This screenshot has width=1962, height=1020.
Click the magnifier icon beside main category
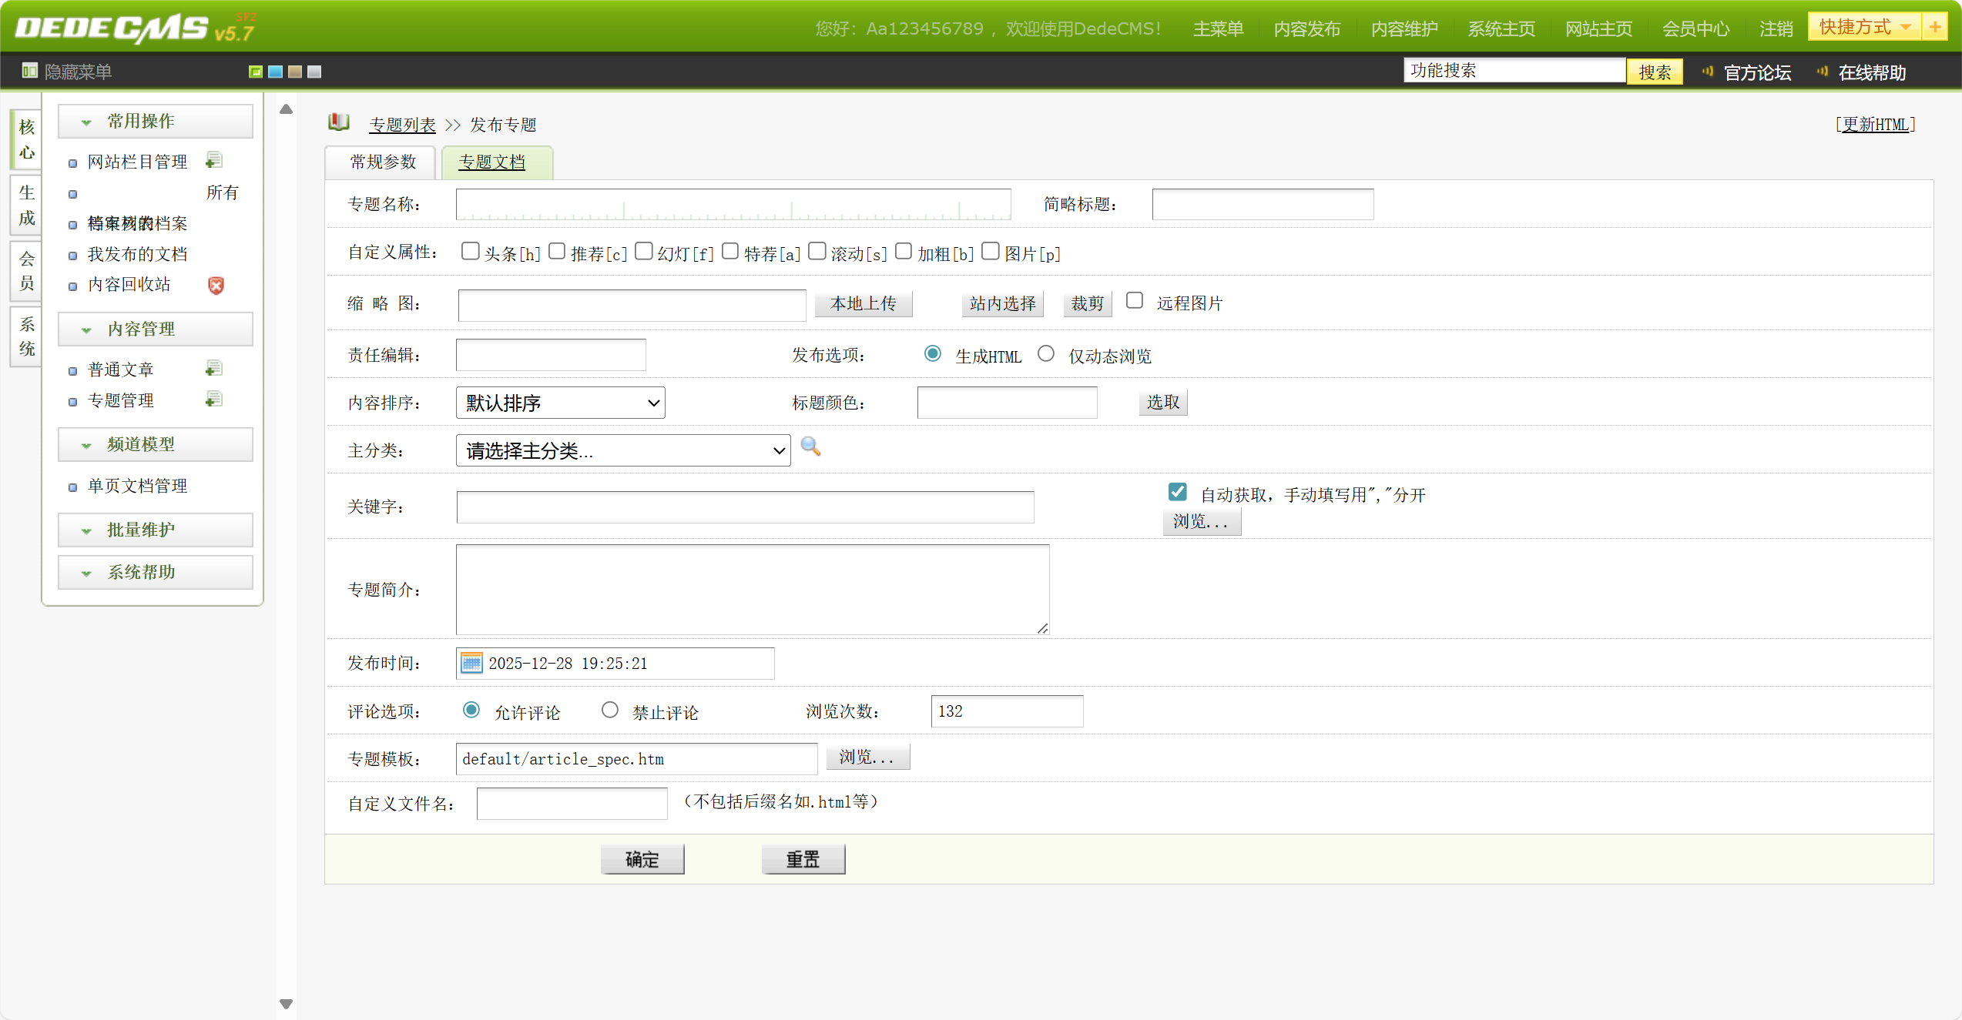(810, 446)
